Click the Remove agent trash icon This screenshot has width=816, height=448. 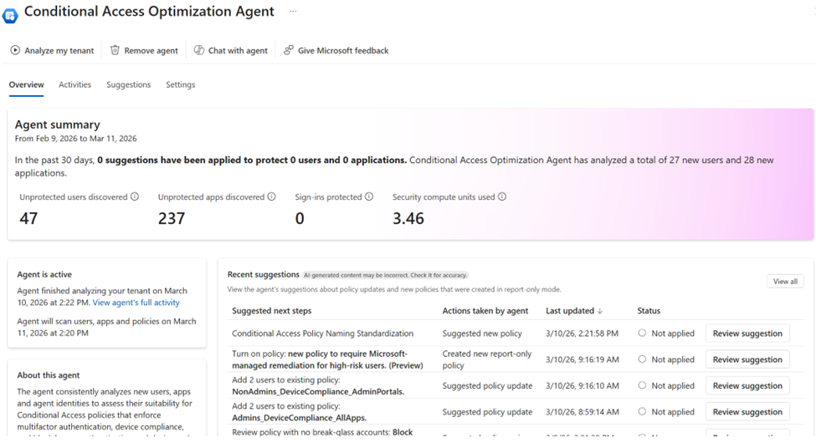tap(115, 50)
